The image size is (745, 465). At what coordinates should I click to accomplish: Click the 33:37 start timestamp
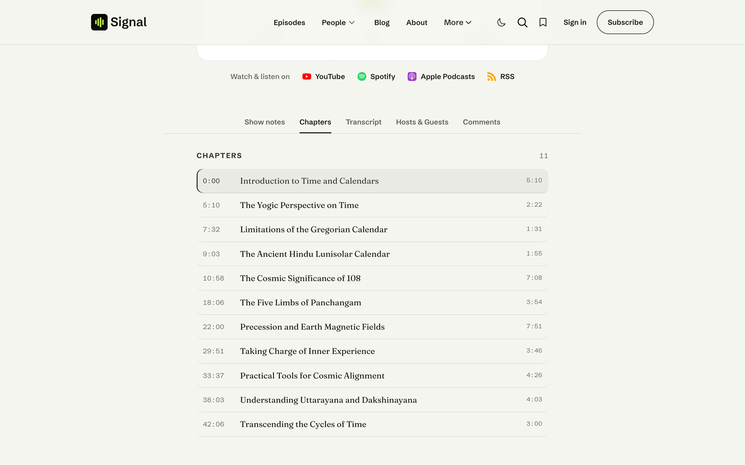[x=213, y=376]
